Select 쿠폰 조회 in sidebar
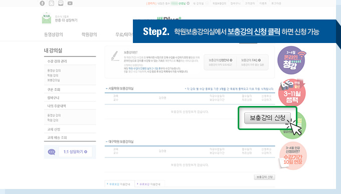 point(54,89)
